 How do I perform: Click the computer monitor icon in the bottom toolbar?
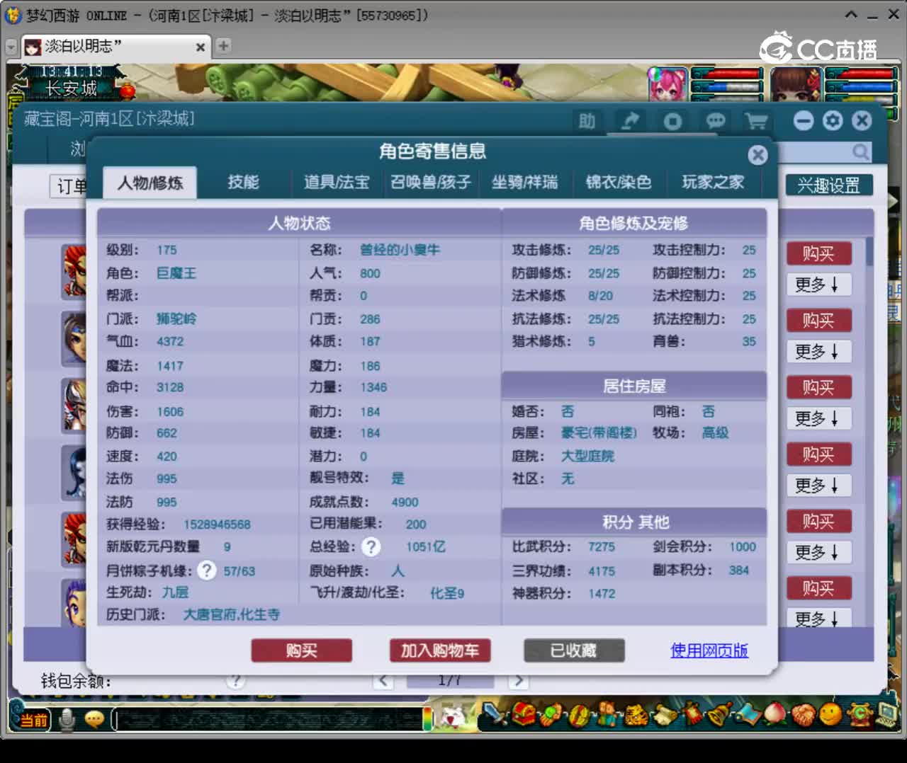[886, 713]
